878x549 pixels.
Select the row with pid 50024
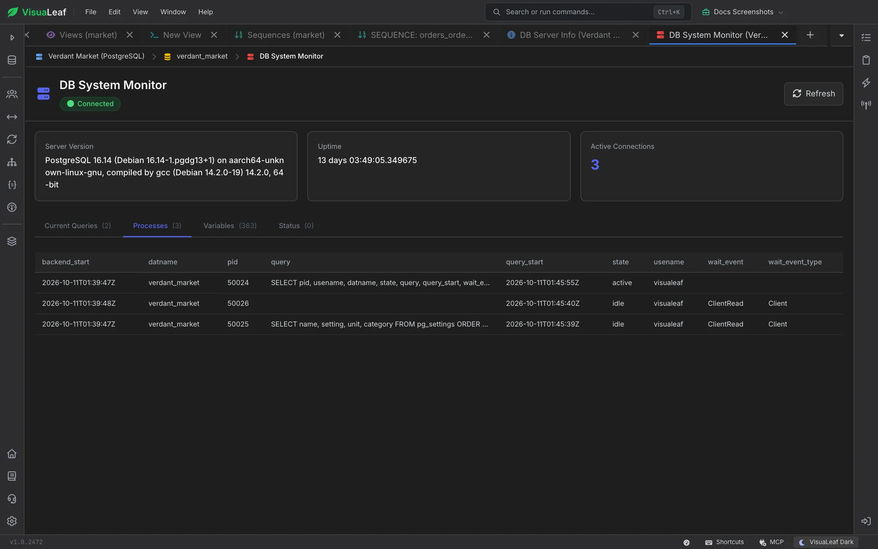(x=439, y=283)
